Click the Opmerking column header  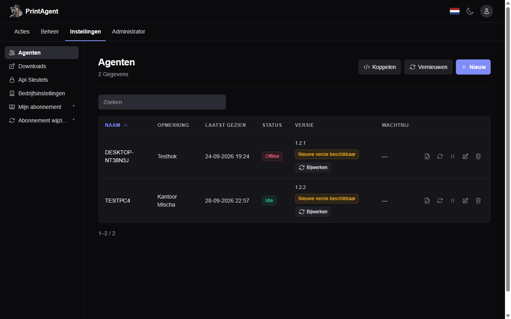pos(173,125)
